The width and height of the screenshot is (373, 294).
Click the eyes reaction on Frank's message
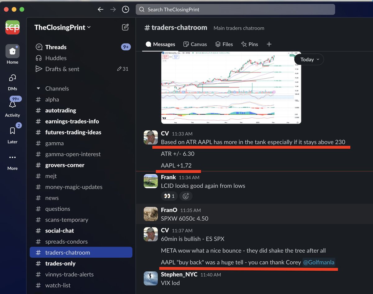point(169,196)
